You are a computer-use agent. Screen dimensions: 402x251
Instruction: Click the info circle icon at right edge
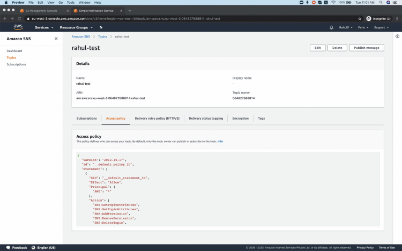pyautogui.click(x=397, y=36)
